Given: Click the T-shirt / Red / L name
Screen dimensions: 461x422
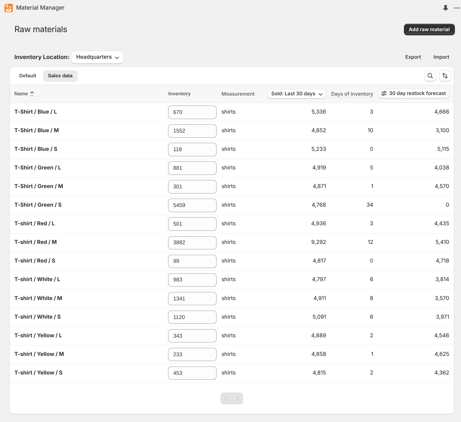Looking at the screenshot, I should [x=35, y=223].
